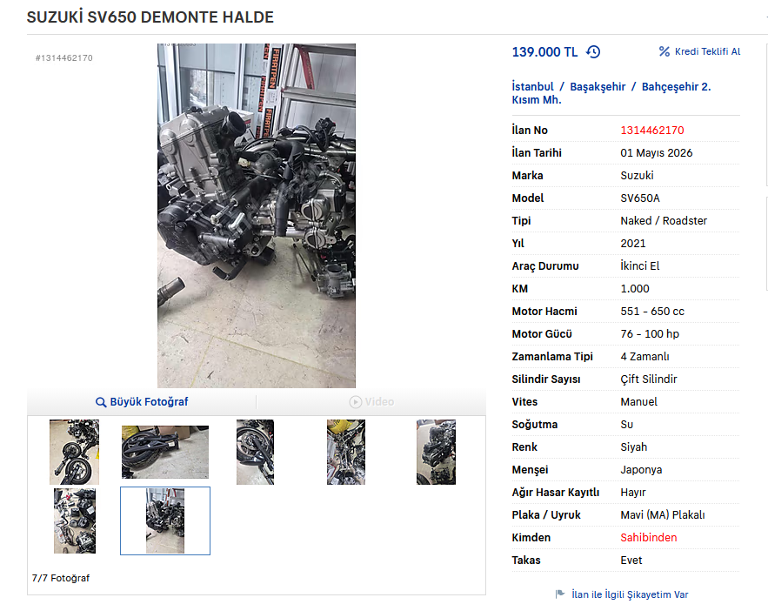
Task: Click Çift Silindir value
Action: coord(649,379)
